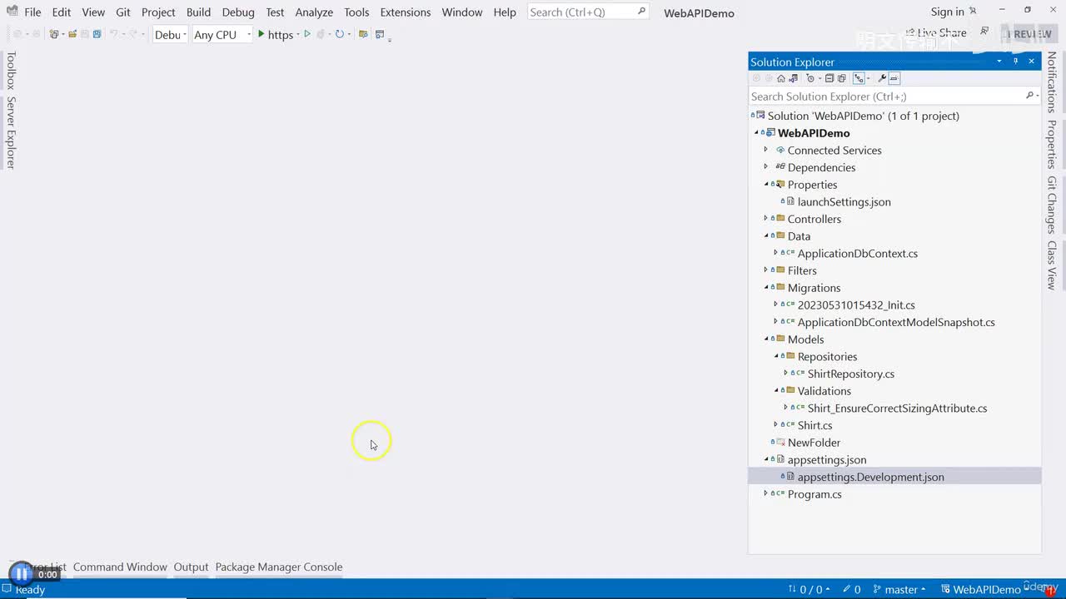Click the Solution Explorer Home icon
This screenshot has width=1066, height=599.
(x=781, y=78)
